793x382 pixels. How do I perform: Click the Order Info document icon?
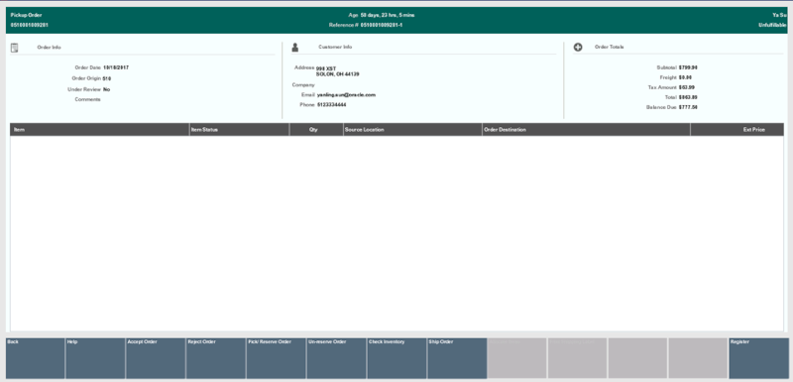coord(14,48)
